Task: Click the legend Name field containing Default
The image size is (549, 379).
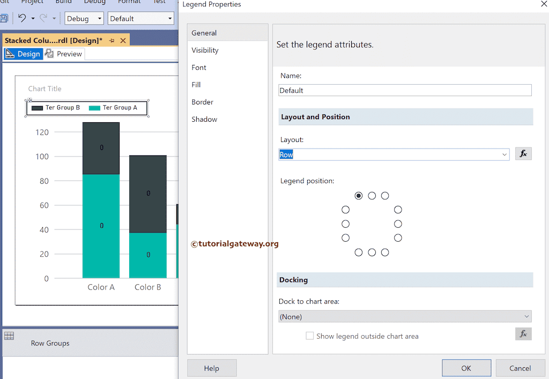Action: 404,90
